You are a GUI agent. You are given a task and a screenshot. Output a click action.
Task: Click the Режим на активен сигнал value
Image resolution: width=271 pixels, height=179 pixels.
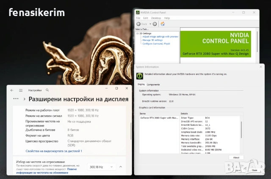click(x=83, y=116)
